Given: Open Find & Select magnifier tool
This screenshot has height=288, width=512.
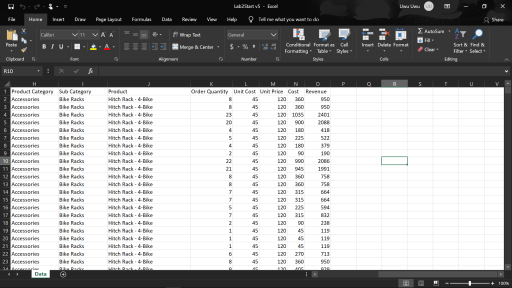Looking at the screenshot, I should click(x=477, y=41).
